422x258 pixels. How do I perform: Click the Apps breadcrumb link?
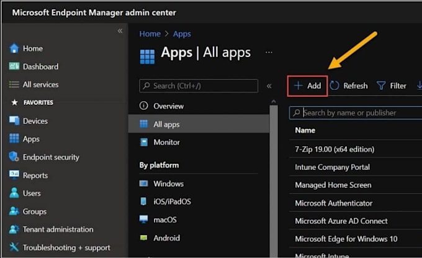tap(182, 34)
